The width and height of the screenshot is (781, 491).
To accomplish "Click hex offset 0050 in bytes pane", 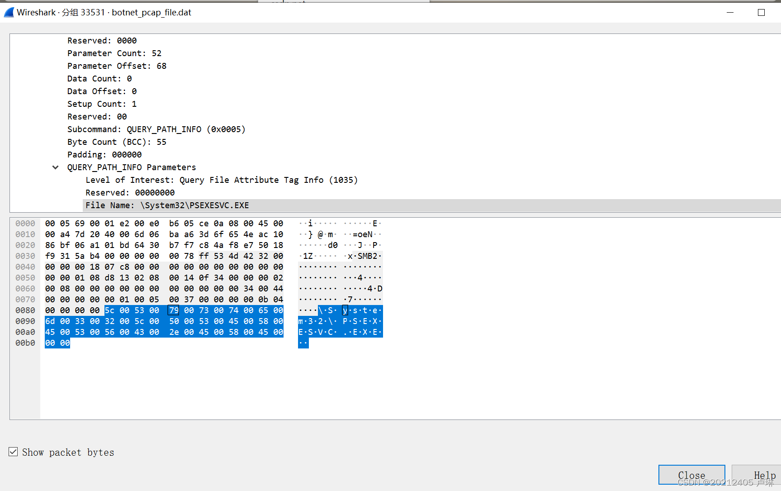I will [x=25, y=278].
